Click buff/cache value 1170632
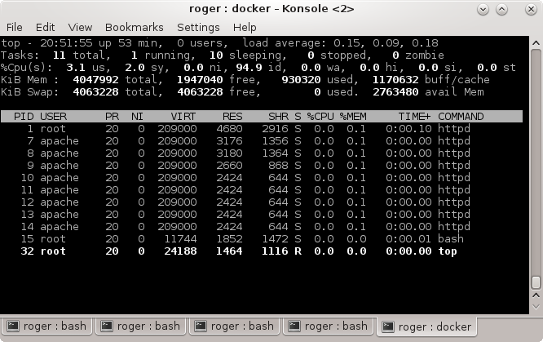543x342 pixels. (x=395, y=80)
